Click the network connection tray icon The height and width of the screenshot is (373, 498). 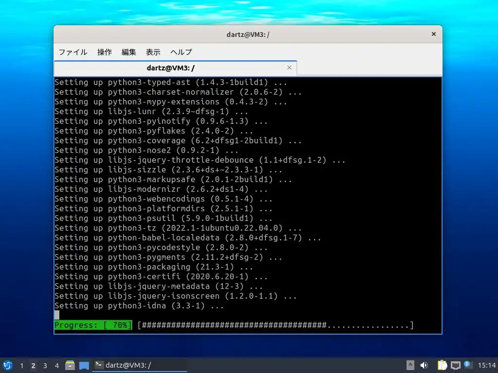pos(455,365)
